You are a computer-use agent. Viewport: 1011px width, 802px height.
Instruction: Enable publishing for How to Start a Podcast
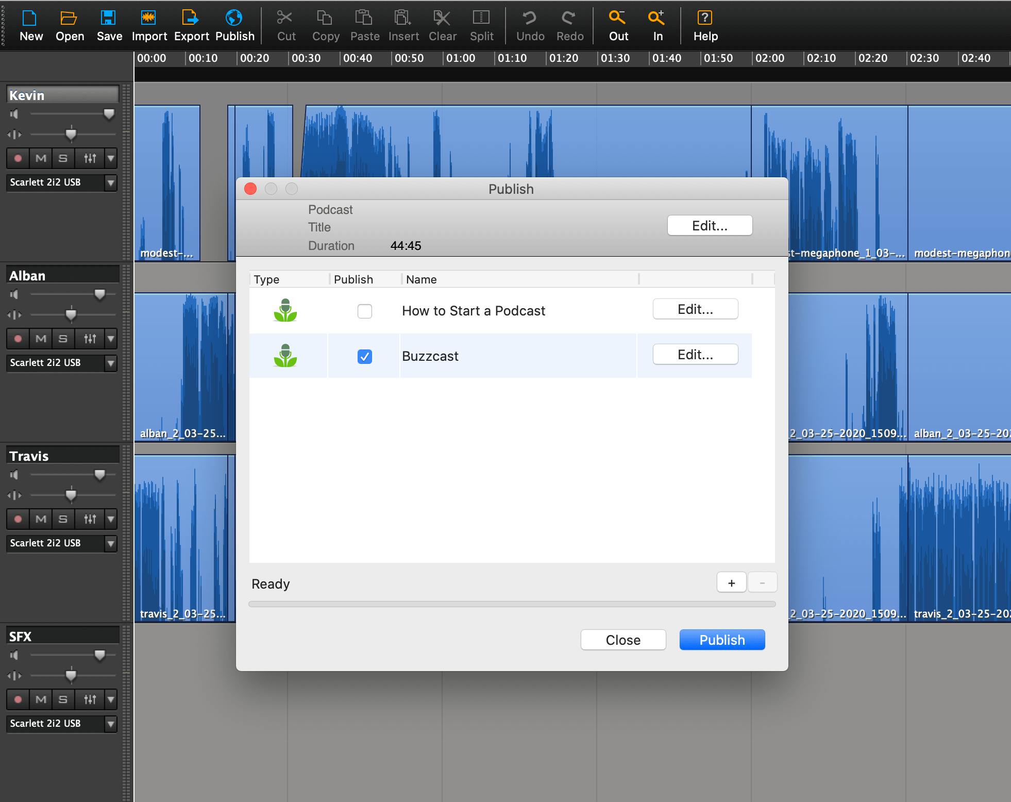click(x=364, y=311)
